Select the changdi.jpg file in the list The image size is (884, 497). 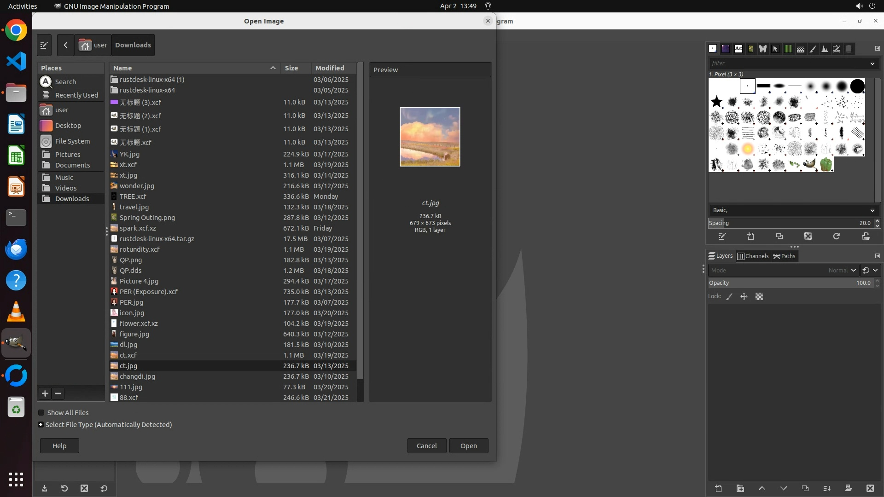[137, 376]
